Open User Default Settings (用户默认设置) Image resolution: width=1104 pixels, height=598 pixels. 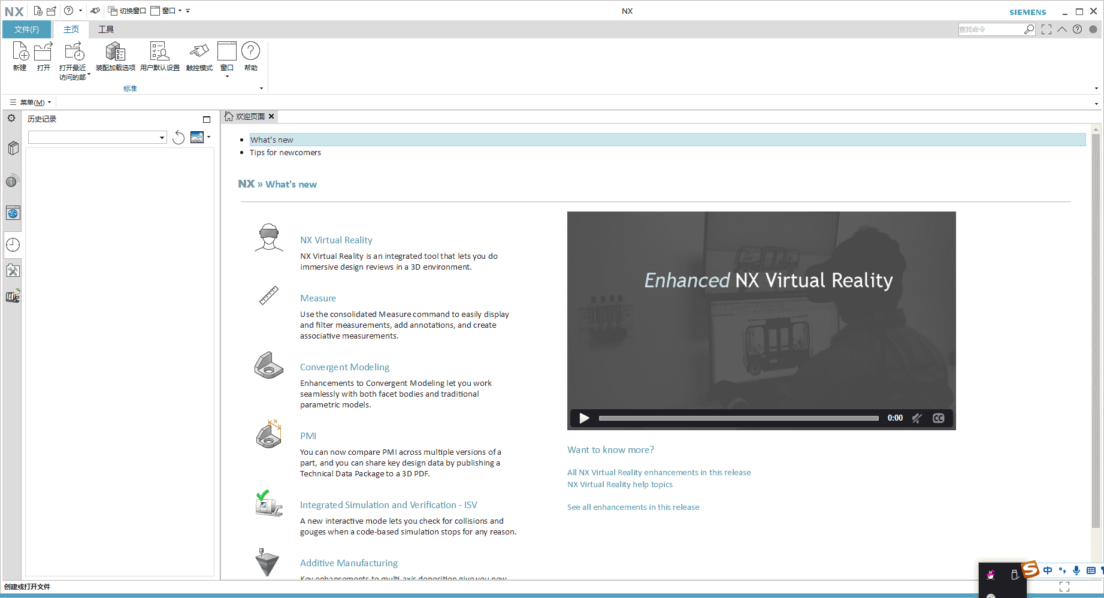coord(159,52)
